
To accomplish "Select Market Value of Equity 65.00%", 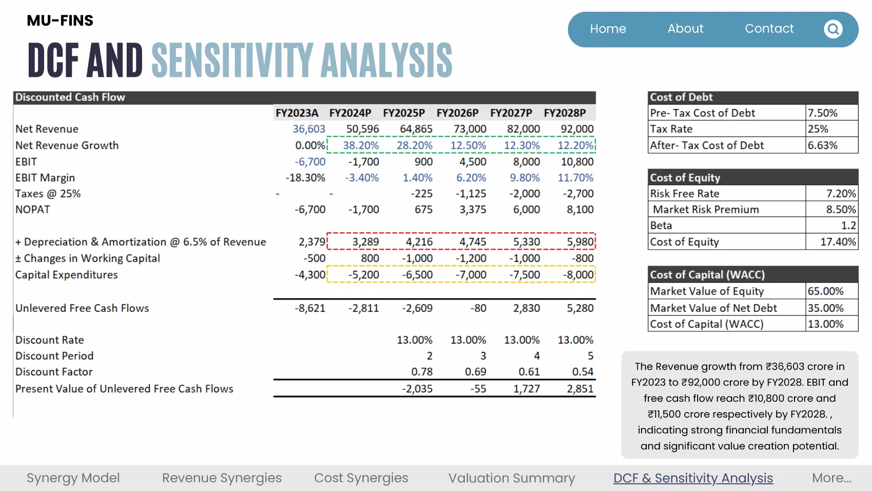I will click(x=831, y=291).
